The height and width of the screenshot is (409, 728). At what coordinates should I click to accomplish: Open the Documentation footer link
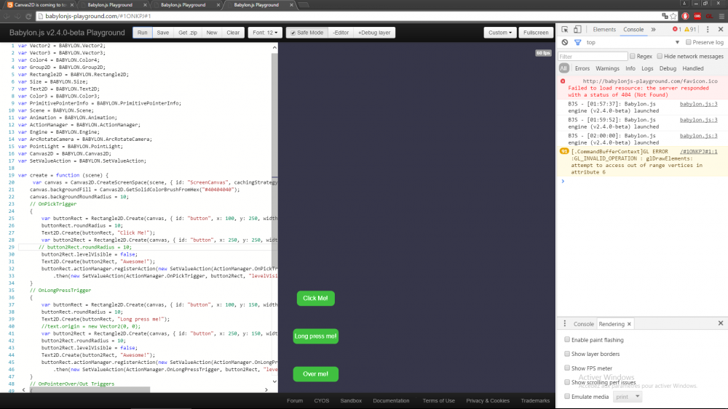tap(391, 401)
